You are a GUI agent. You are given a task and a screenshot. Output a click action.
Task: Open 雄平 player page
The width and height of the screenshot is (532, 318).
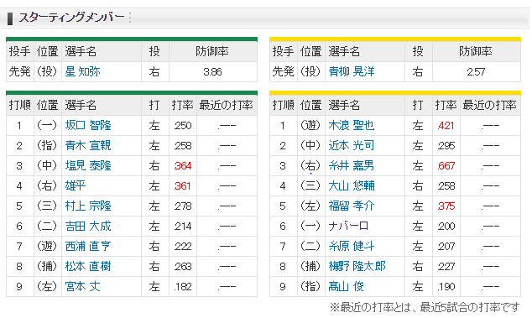coord(76,185)
